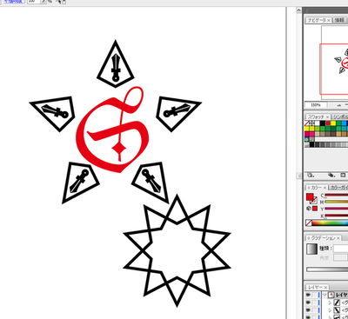This screenshot has height=319, width=348.
Task: Expand the first sublayer group triangle
Action: click(330, 302)
